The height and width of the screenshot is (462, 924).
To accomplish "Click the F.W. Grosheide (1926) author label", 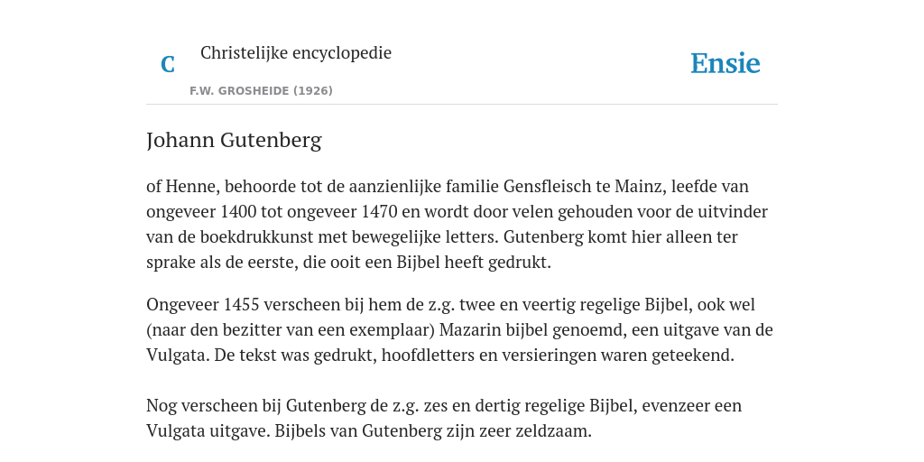I will (x=261, y=91).
